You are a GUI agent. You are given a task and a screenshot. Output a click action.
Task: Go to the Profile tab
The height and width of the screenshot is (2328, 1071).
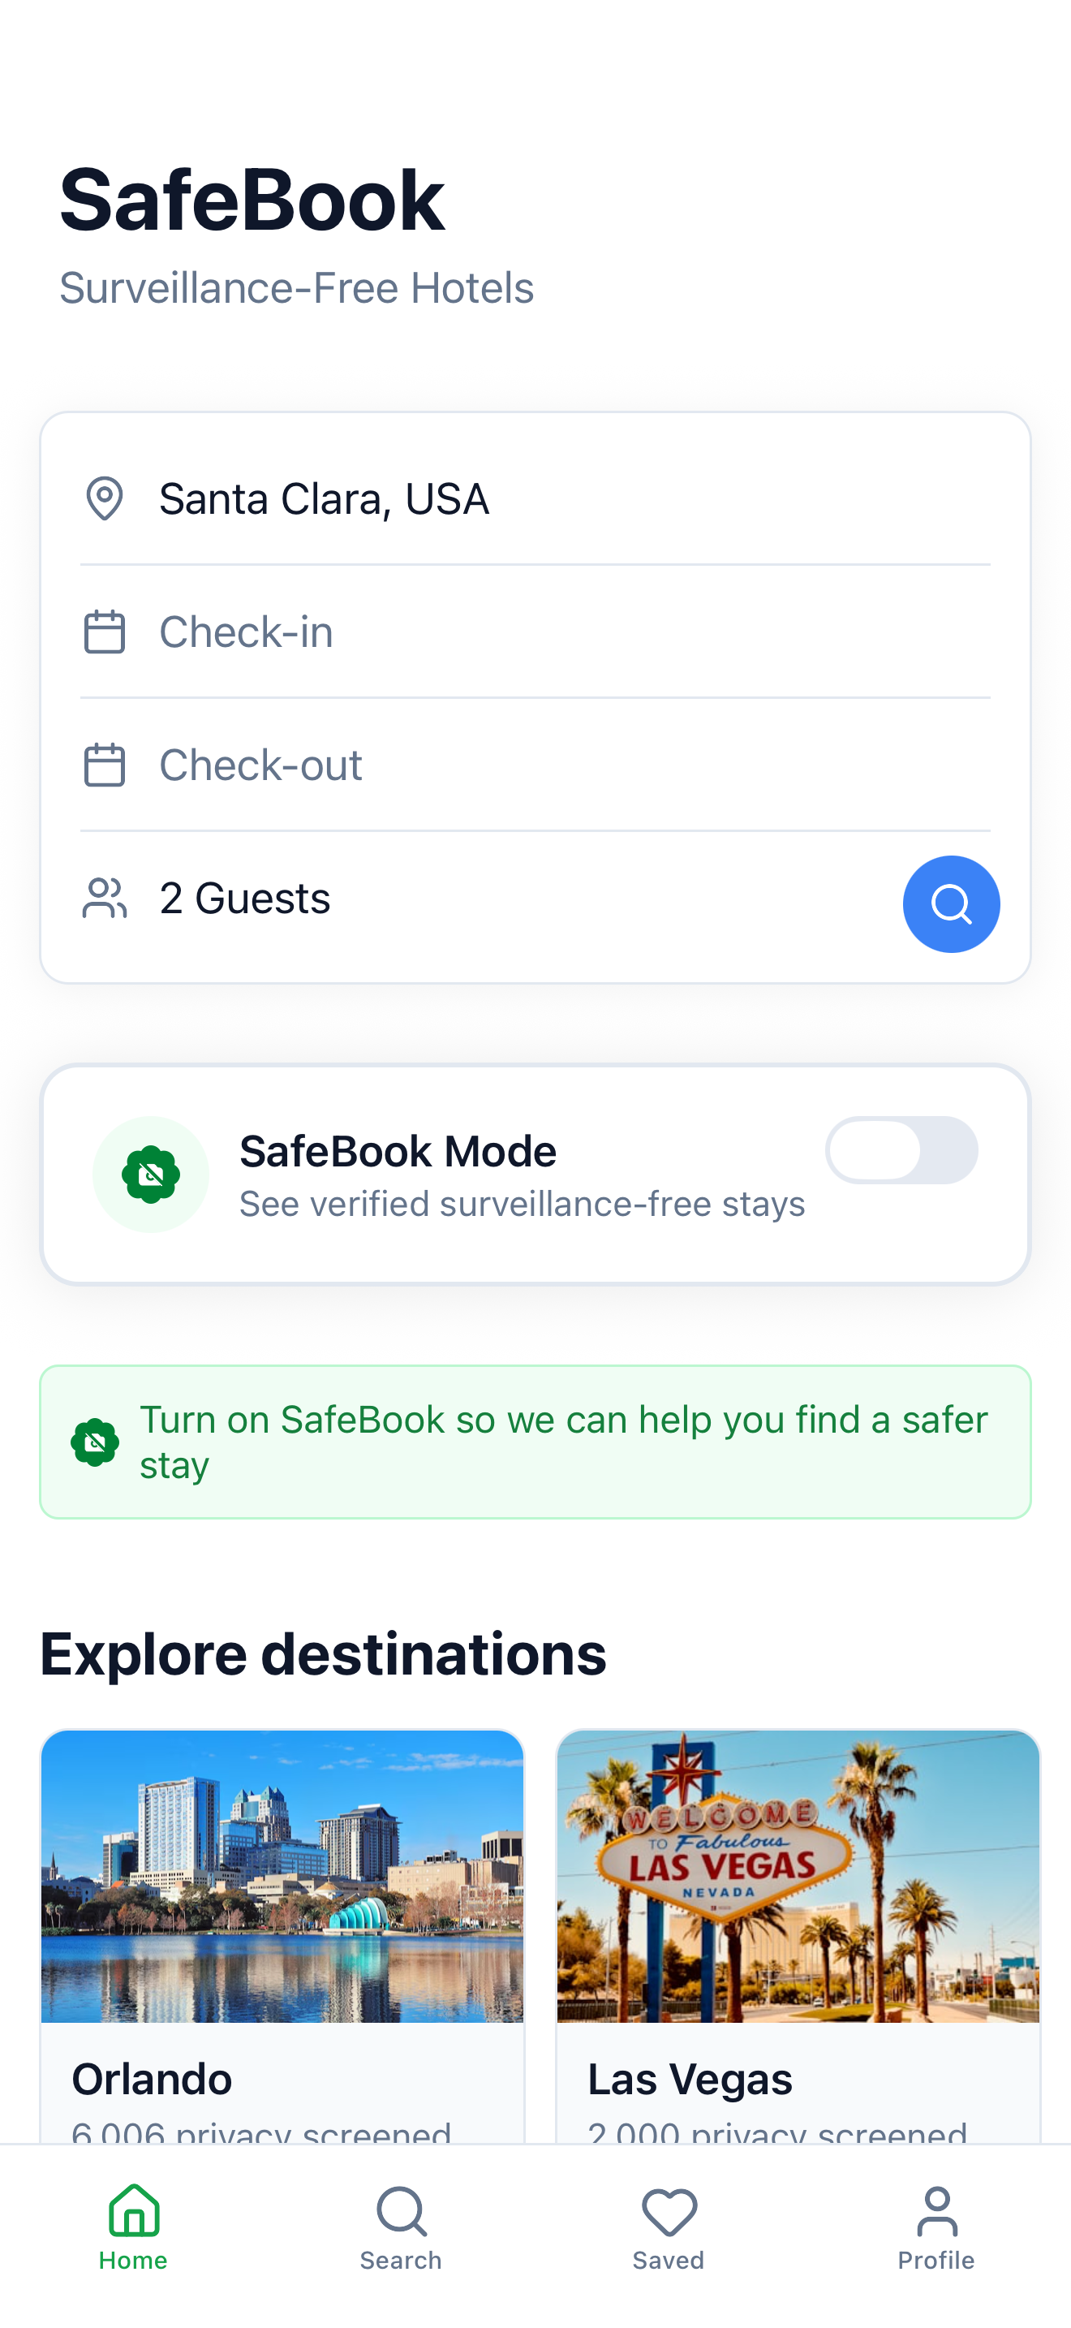[x=936, y=2229]
